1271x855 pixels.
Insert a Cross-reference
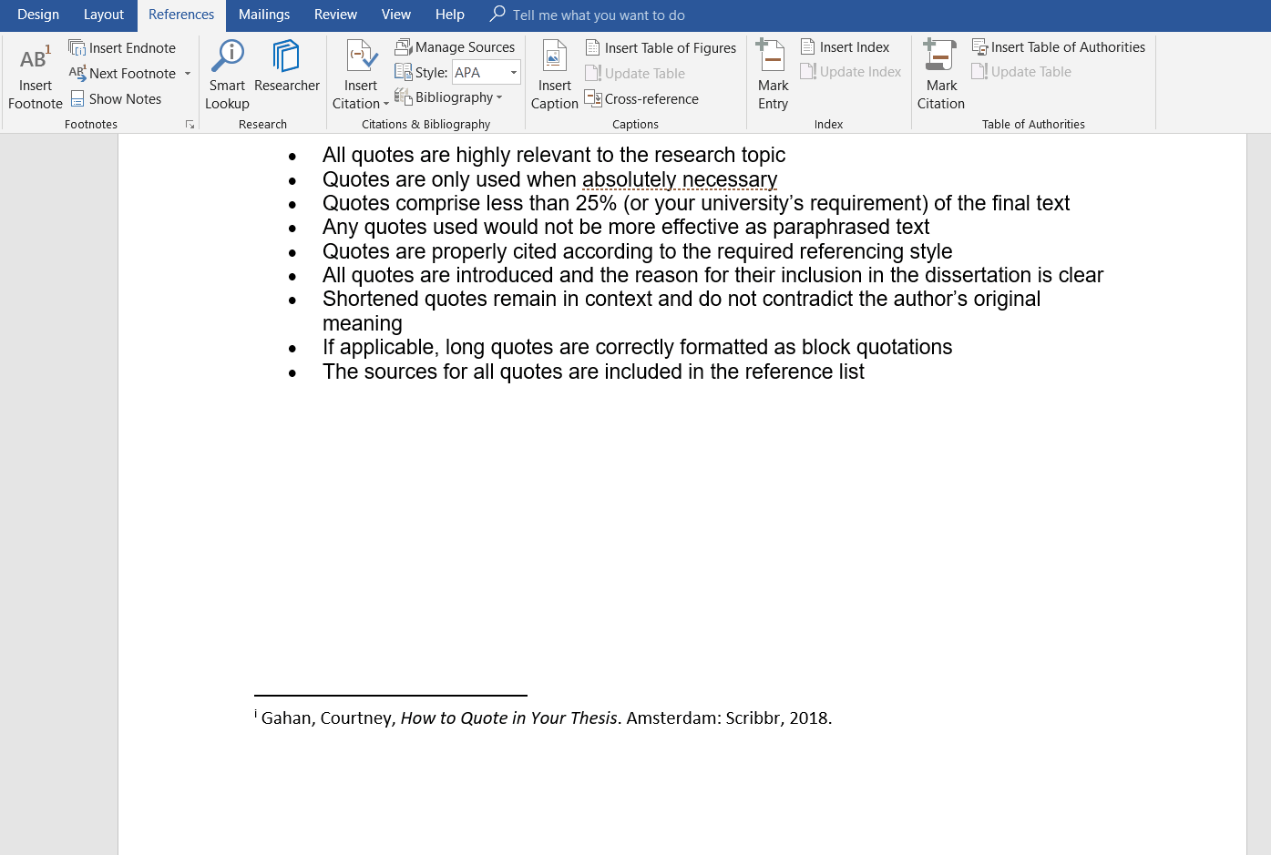pos(641,98)
